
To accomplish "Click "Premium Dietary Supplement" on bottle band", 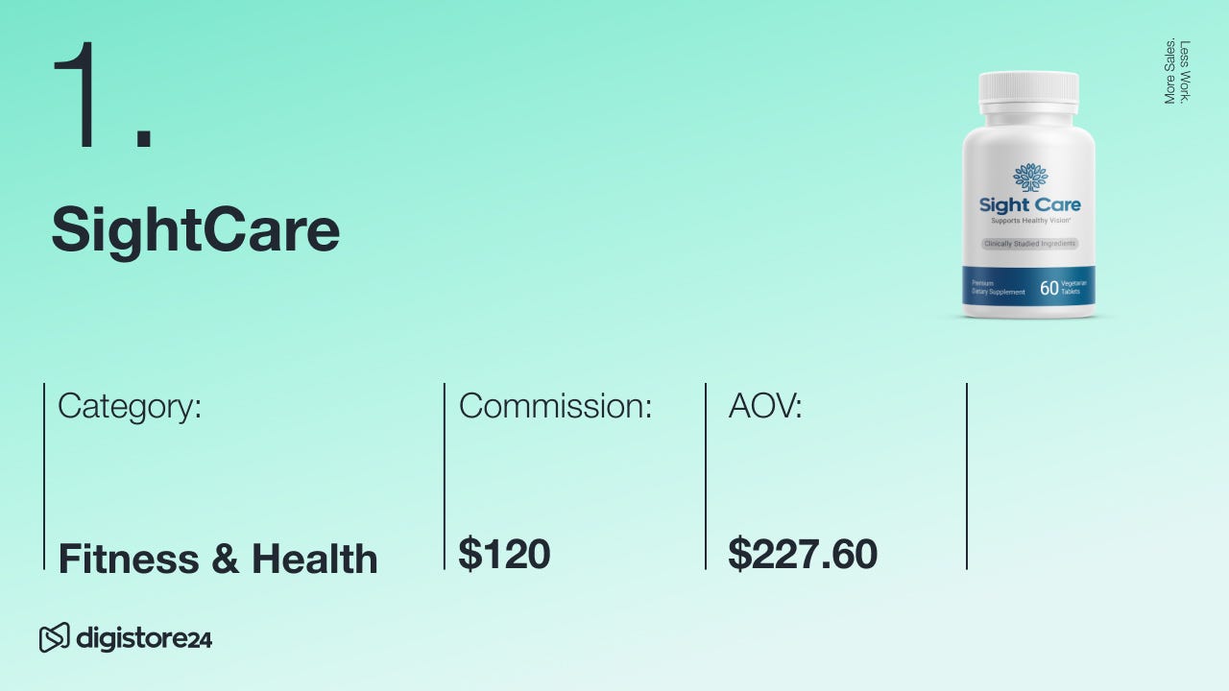I will point(998,288).
